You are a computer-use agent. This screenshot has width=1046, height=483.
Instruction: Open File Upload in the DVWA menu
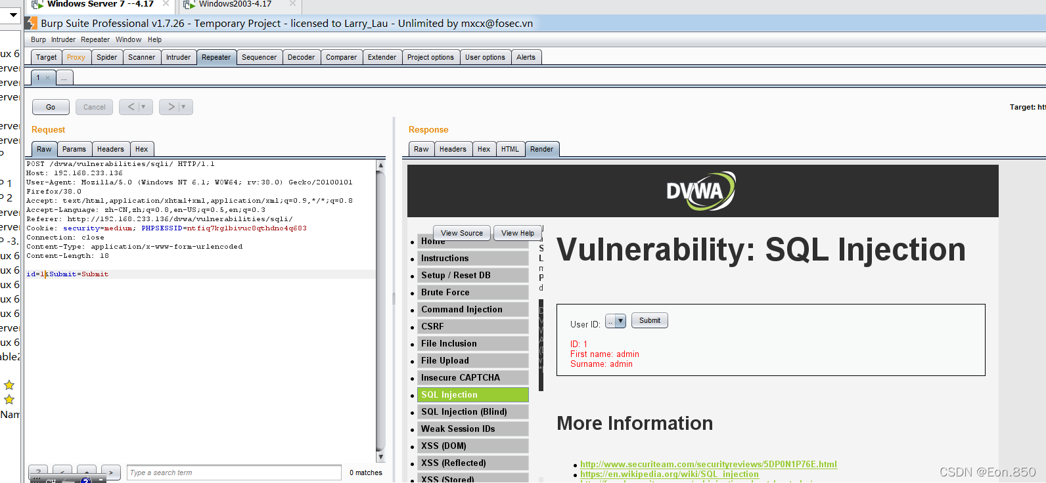coord(473,361)
